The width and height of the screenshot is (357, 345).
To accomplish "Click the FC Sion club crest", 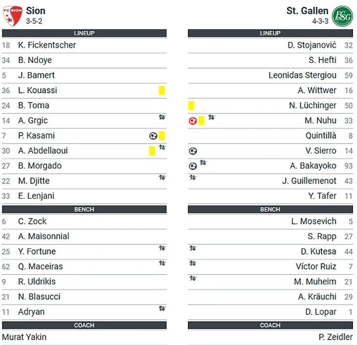I will coord(13,16).
